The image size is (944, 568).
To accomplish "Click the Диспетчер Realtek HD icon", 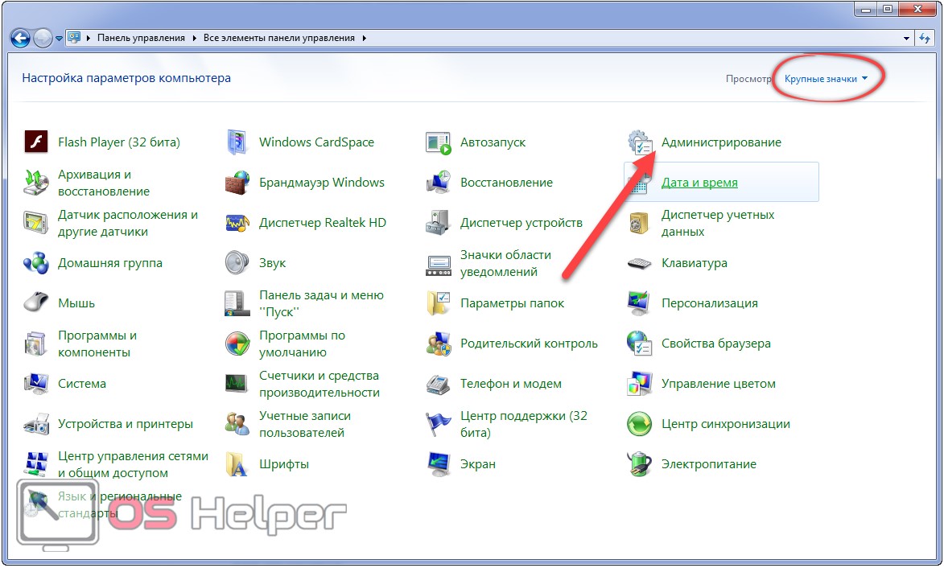I will pyautogui.click(x=237, y=223).
